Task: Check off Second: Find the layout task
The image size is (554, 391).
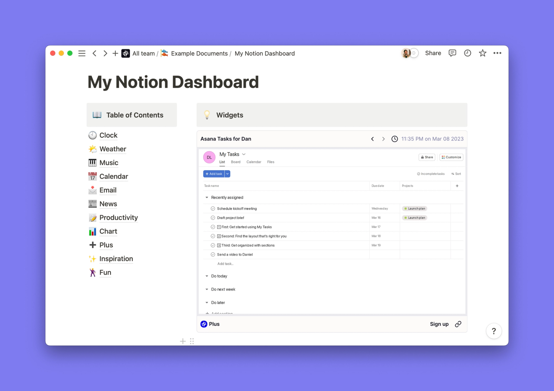Action: click(213, 236)
